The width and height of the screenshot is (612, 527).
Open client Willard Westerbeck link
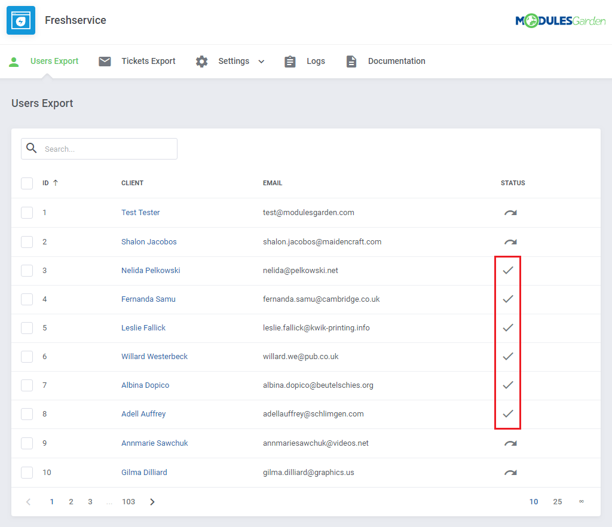155,357
